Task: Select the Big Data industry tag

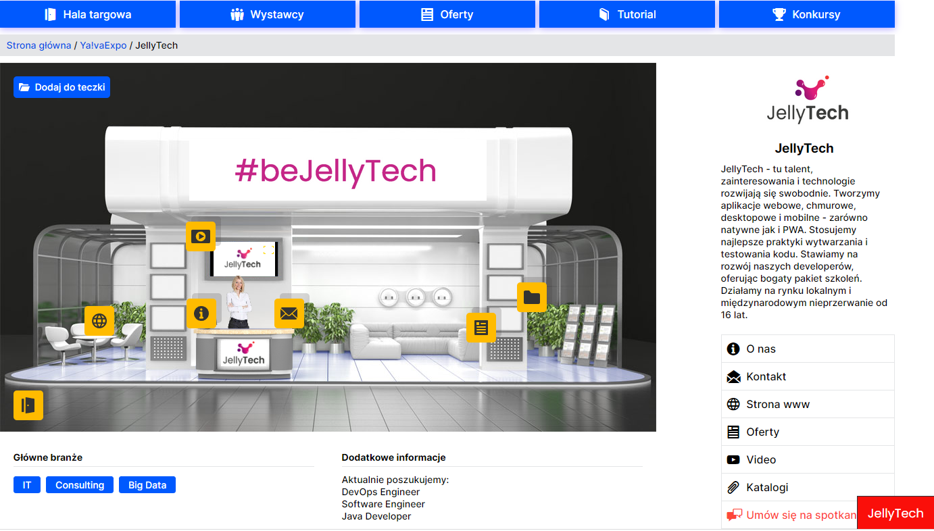Action: pos(147,485)
